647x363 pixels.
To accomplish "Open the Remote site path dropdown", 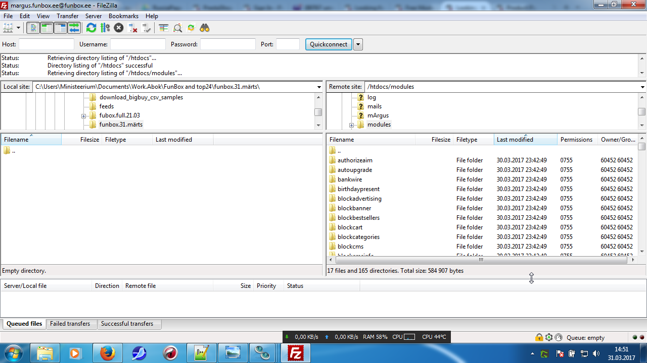I will pos(642,87).
